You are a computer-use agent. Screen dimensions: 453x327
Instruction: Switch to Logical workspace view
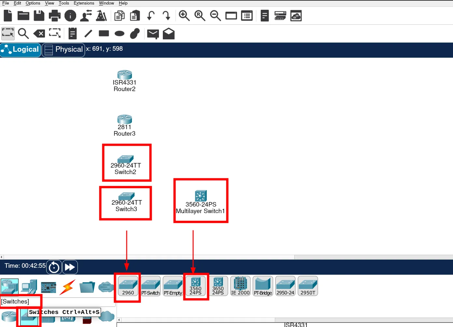tap(21, 49)
